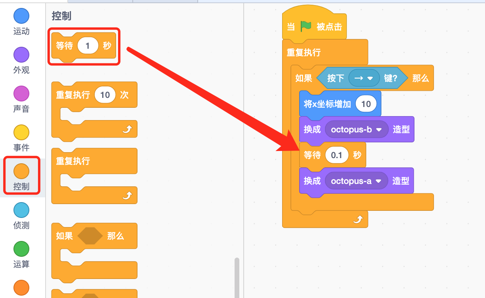Image resolution: width=485 pixels, height=298 pixels.
Task: Click the 10 value in 重复执行 次 palette block
Action: [105, 95]
